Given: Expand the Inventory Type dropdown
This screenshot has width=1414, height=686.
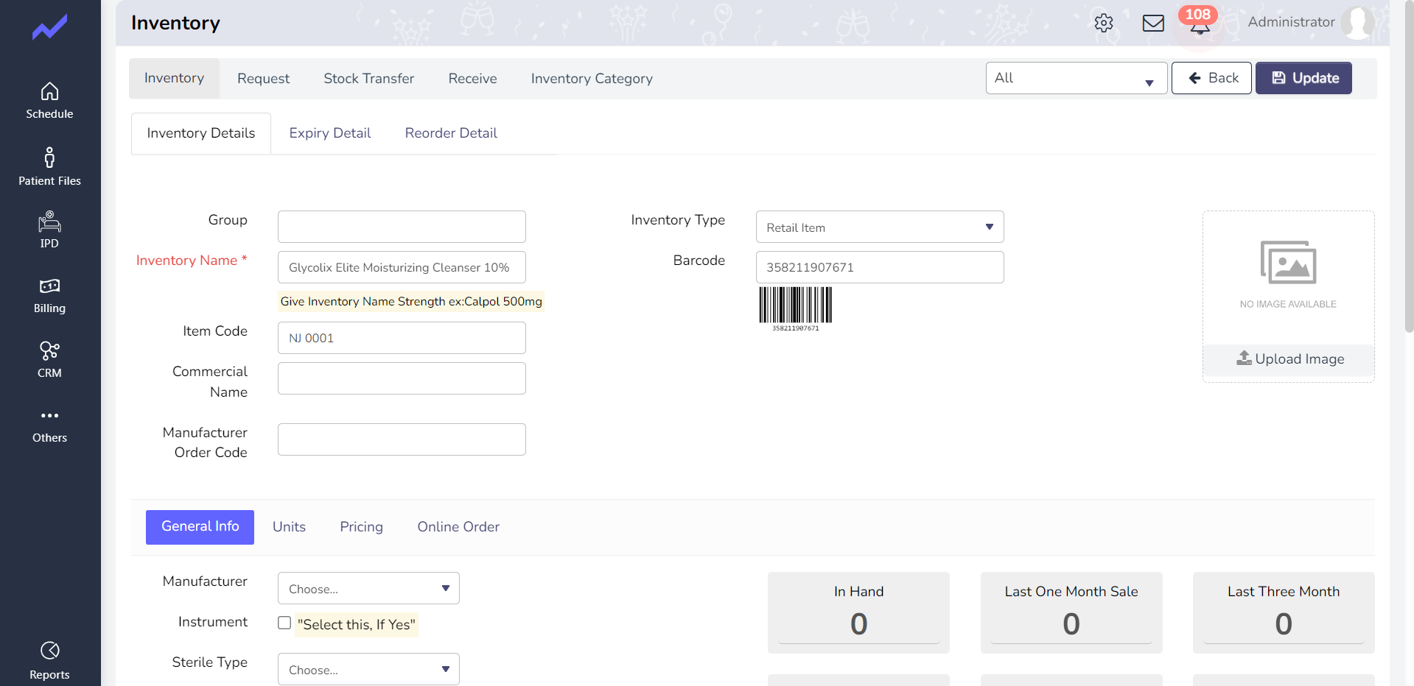Looking at the screenshot, I should (880, 227).
